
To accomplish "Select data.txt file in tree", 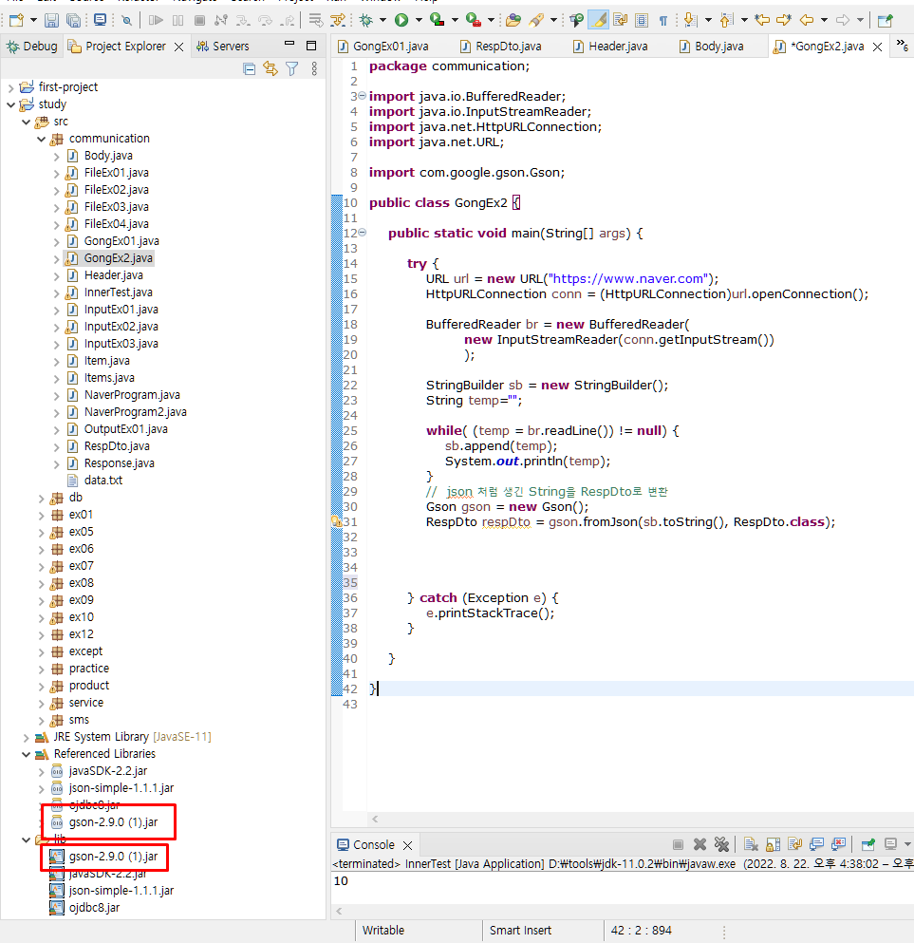I will click(x=103, y=481).
